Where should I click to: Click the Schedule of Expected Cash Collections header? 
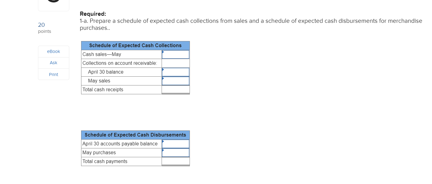pos(135,45)
